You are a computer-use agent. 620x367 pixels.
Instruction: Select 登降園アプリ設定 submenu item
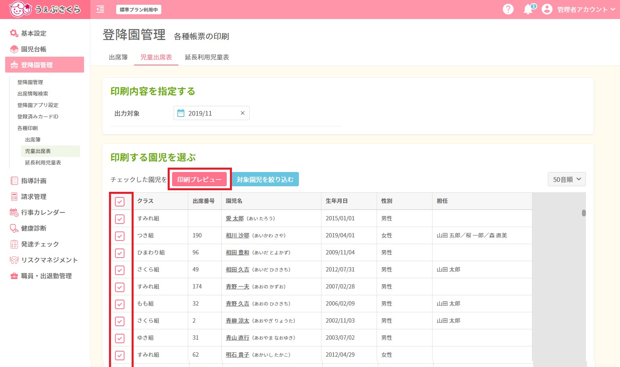pyautogui.click(x=38, y=105)
